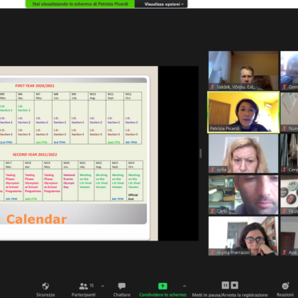Click the Metti in pausa/Arresta la registrazione label
This screenshot has width=298, height=298.
click(230, 295)
